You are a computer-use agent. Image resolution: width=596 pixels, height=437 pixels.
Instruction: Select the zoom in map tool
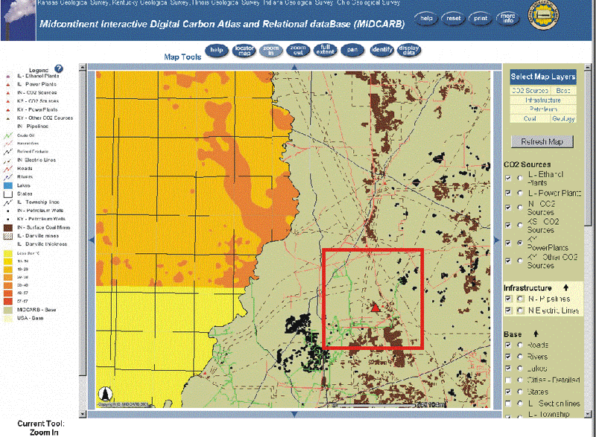click(271, 50)
